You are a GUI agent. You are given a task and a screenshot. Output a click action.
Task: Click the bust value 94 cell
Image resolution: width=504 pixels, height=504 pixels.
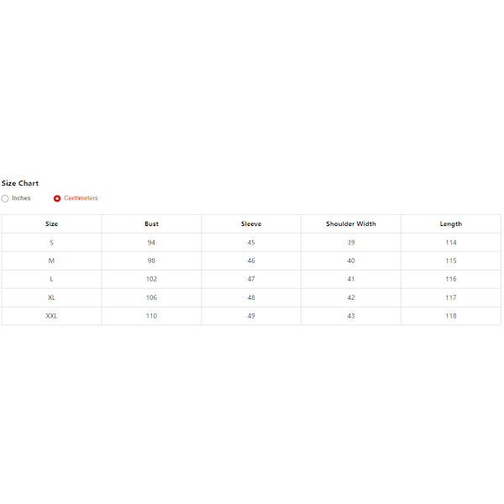[151, 243]
